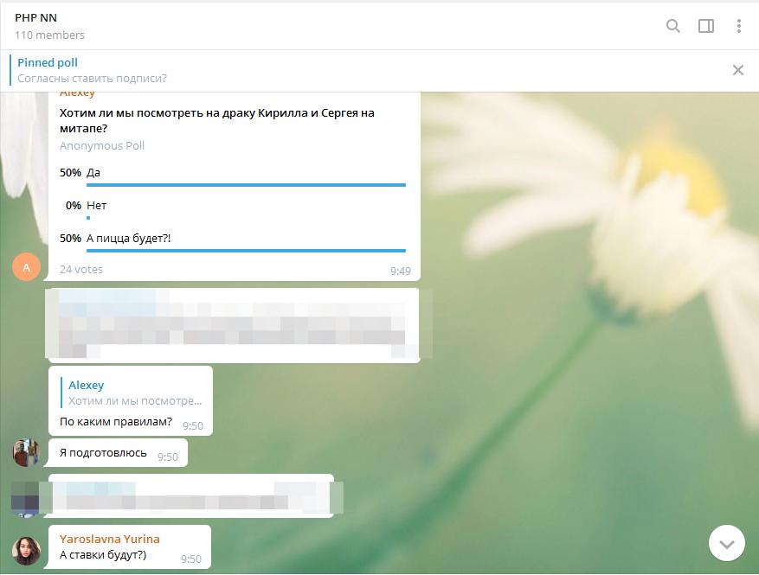Click '24 votes' under the poll

(x=79, y=270)
